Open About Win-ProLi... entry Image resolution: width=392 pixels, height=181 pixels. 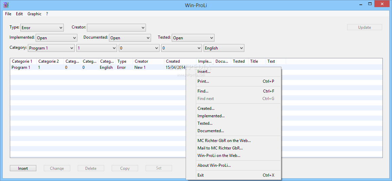234,165
